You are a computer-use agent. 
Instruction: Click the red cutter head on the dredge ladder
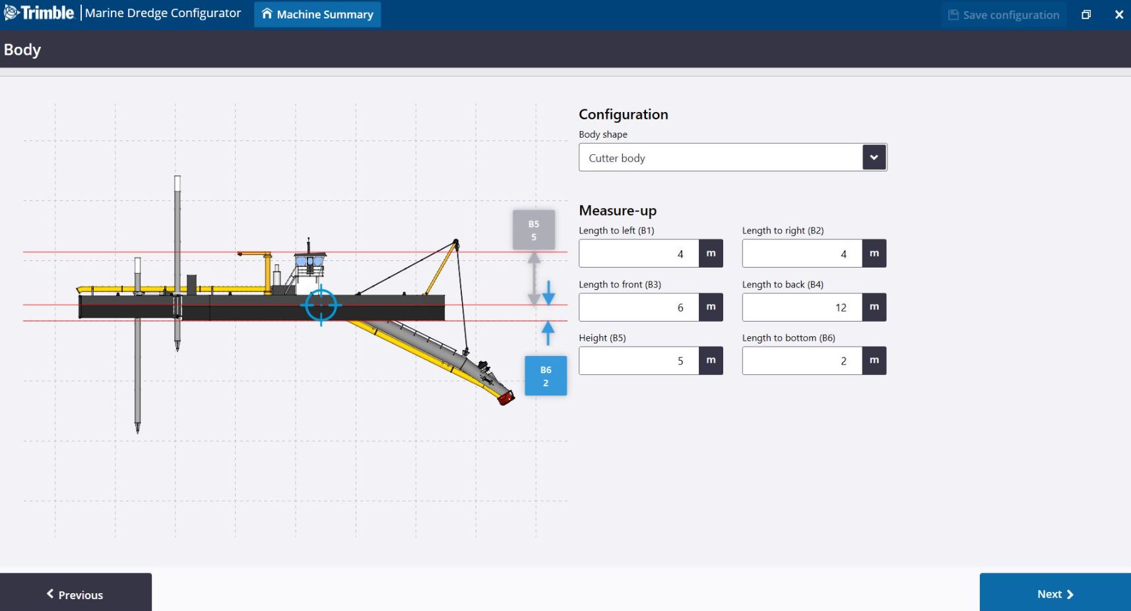tap(506, 397)
